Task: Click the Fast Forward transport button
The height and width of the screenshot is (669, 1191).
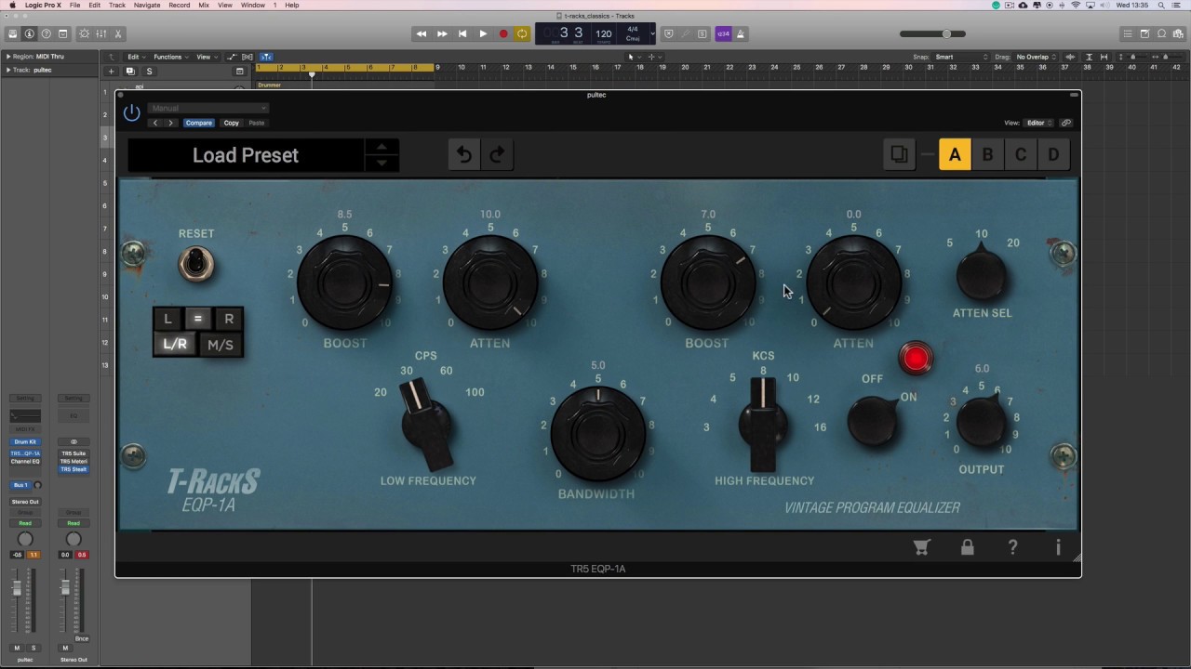Action: tap(442, 34)
